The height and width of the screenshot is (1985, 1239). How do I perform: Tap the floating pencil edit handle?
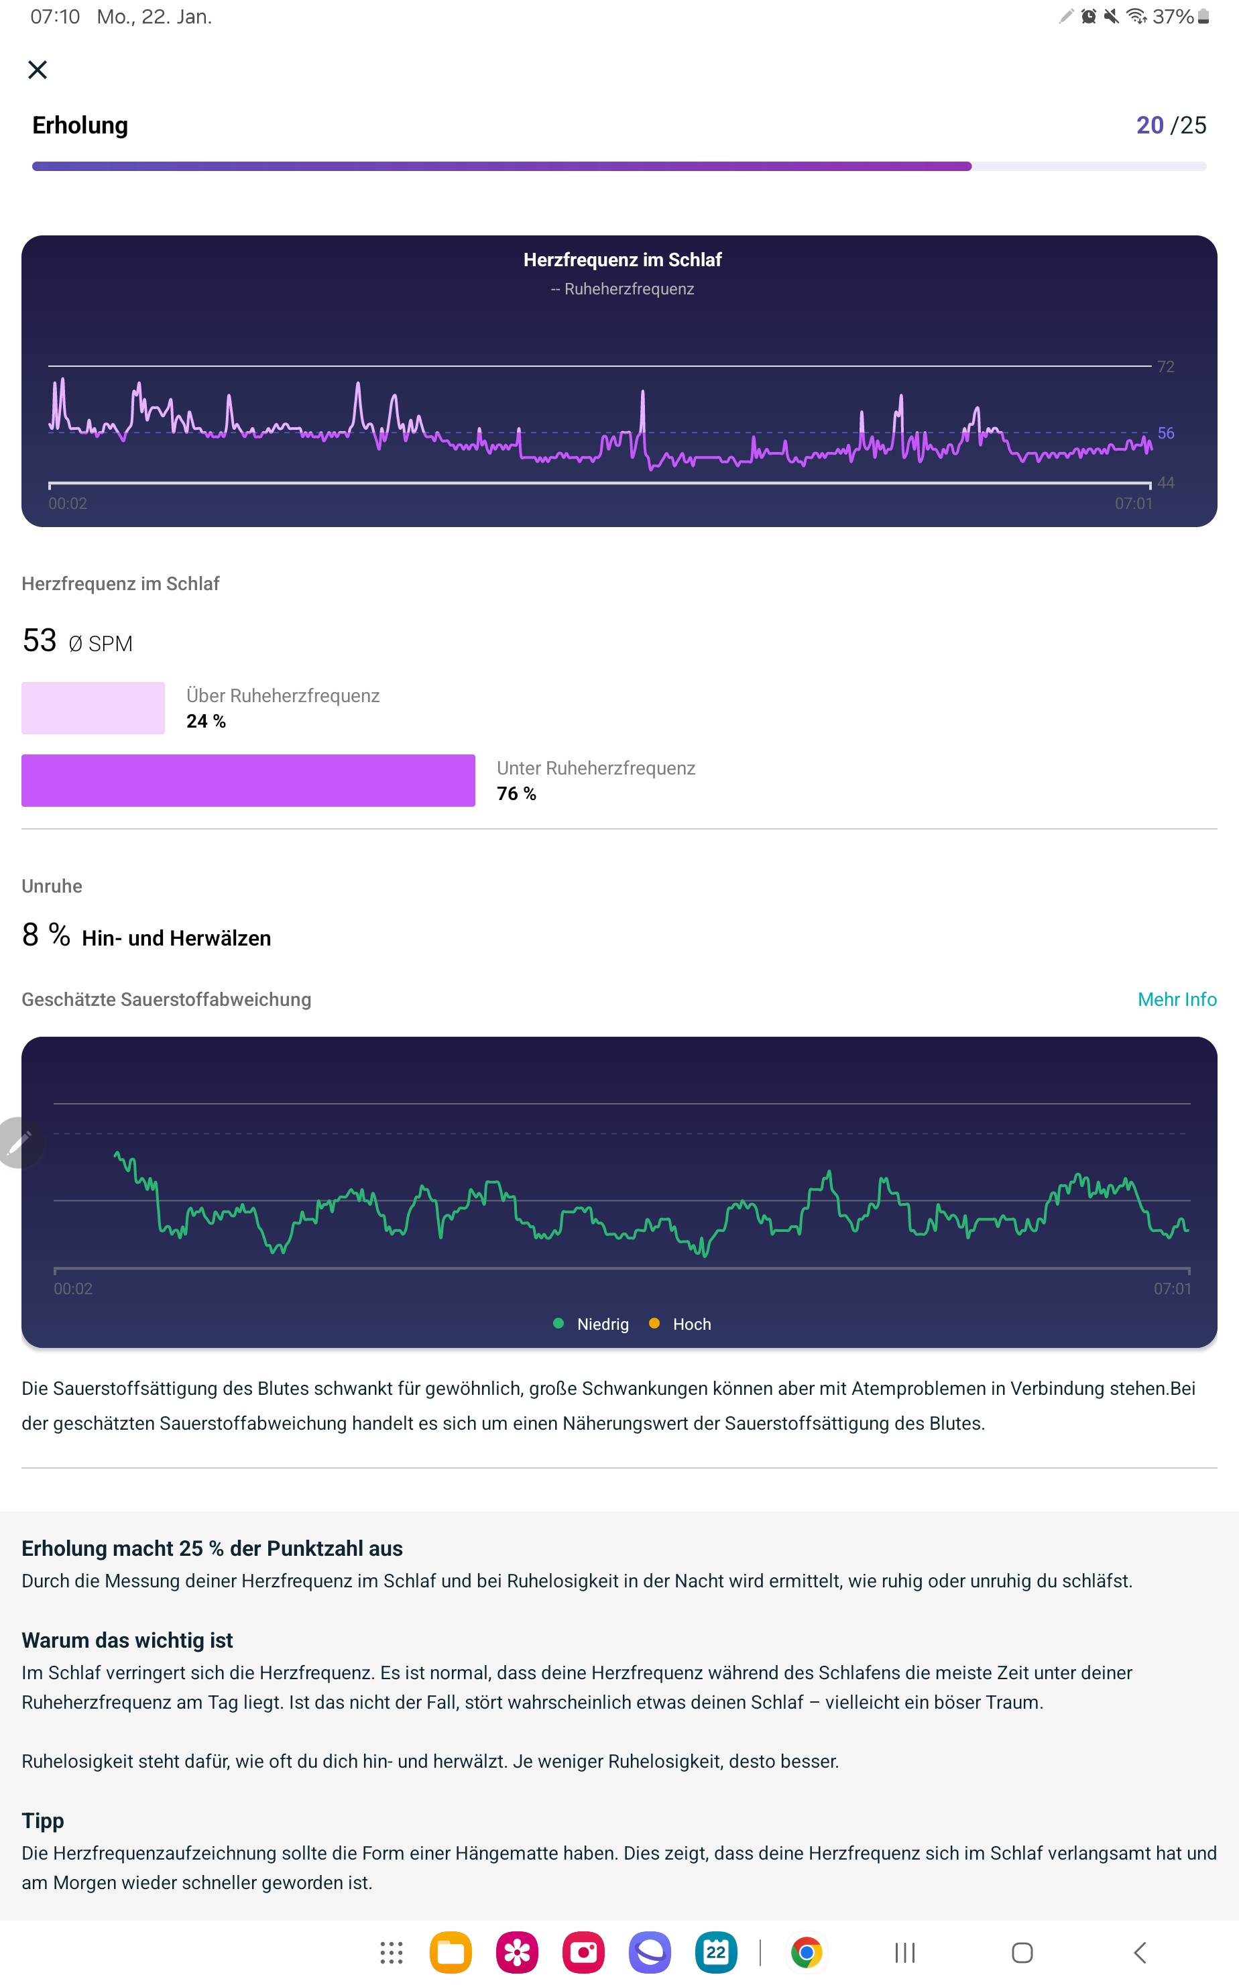[18, 1141]
